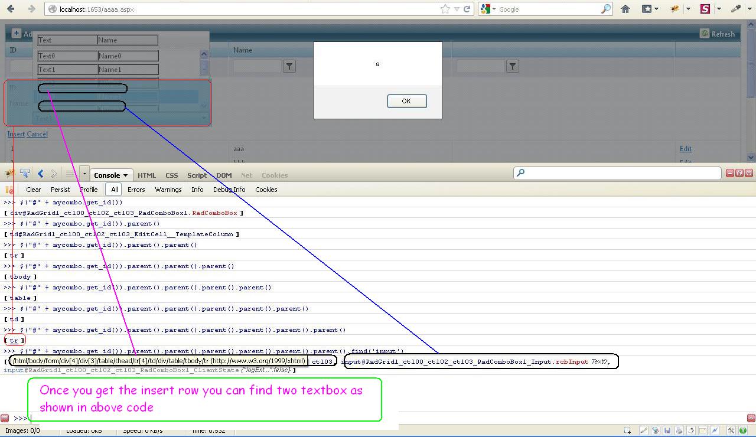756x437 pixels.
Task: Filter console by Info
Action: tap(197, 190)
